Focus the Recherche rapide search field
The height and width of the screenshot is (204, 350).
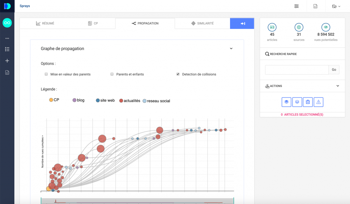[x=297, y=69]
